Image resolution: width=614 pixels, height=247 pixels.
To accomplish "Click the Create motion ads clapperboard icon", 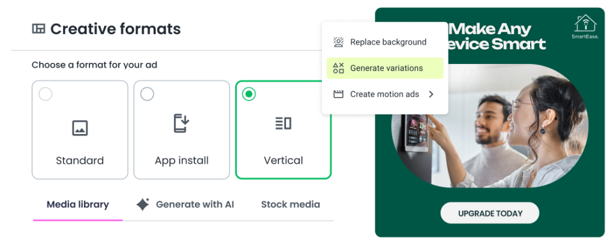I will tap(338, 94).
